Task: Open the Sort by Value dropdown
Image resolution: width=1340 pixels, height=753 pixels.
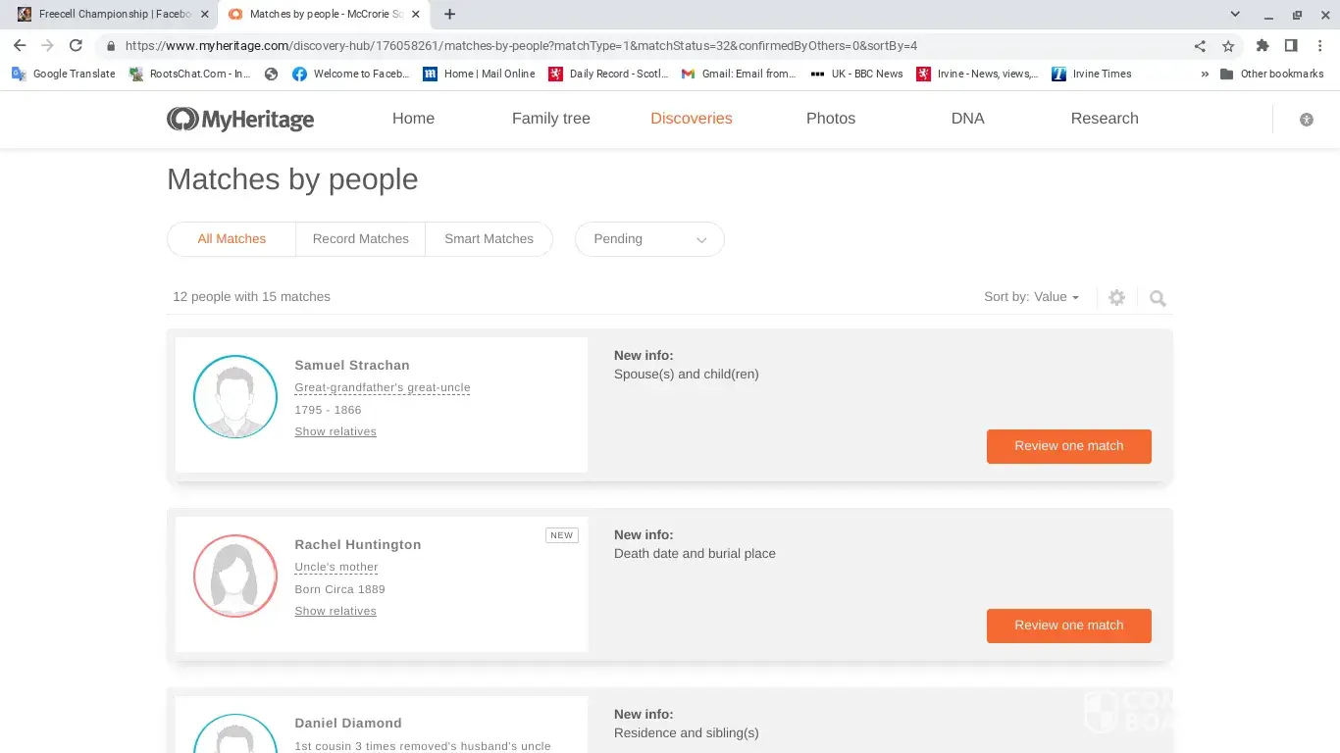Action: tap(1031, 297)
